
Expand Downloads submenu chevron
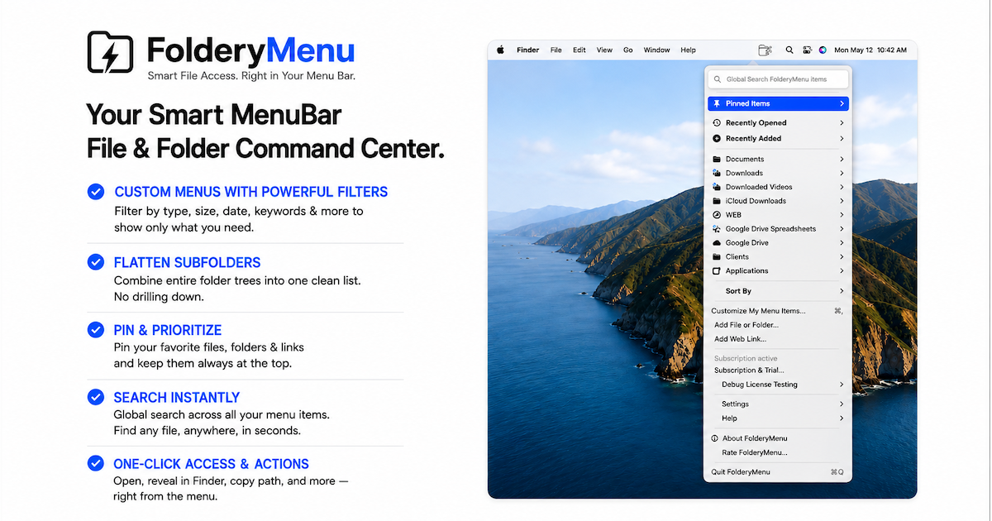point(842,173)
